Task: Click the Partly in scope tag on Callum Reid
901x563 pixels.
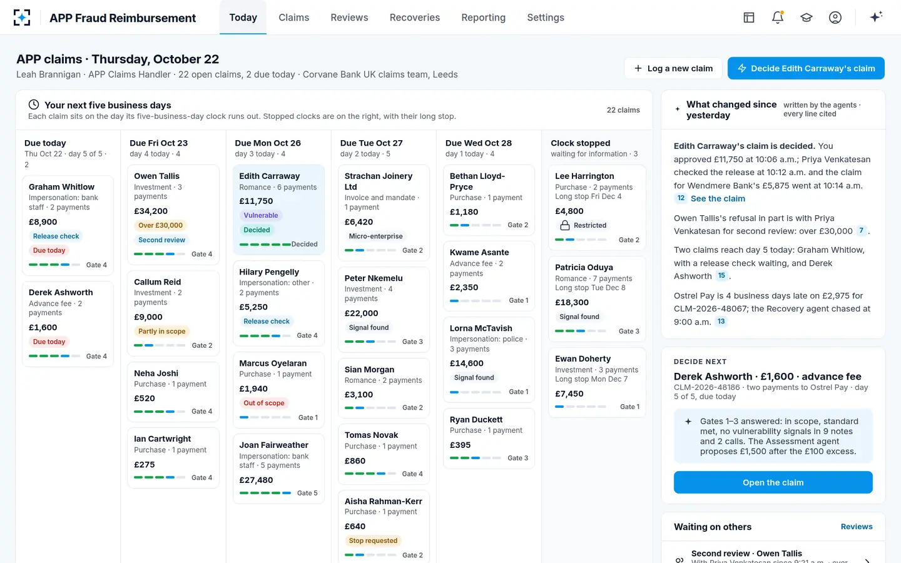Action: [x=161, y=331]
